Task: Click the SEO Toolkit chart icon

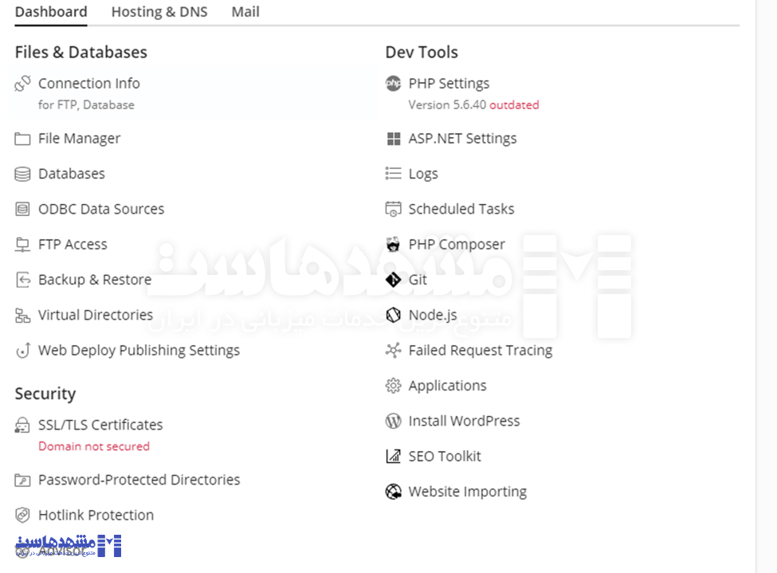Action: point(393,457)
